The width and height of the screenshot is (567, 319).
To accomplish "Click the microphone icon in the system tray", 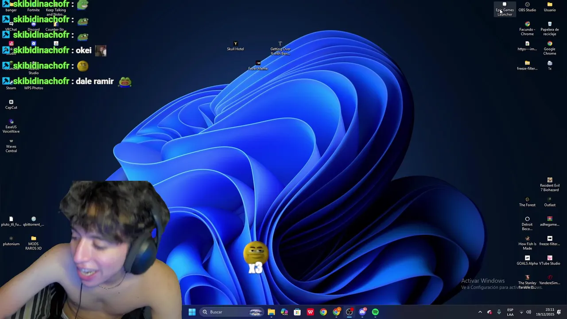I will 499,312.
